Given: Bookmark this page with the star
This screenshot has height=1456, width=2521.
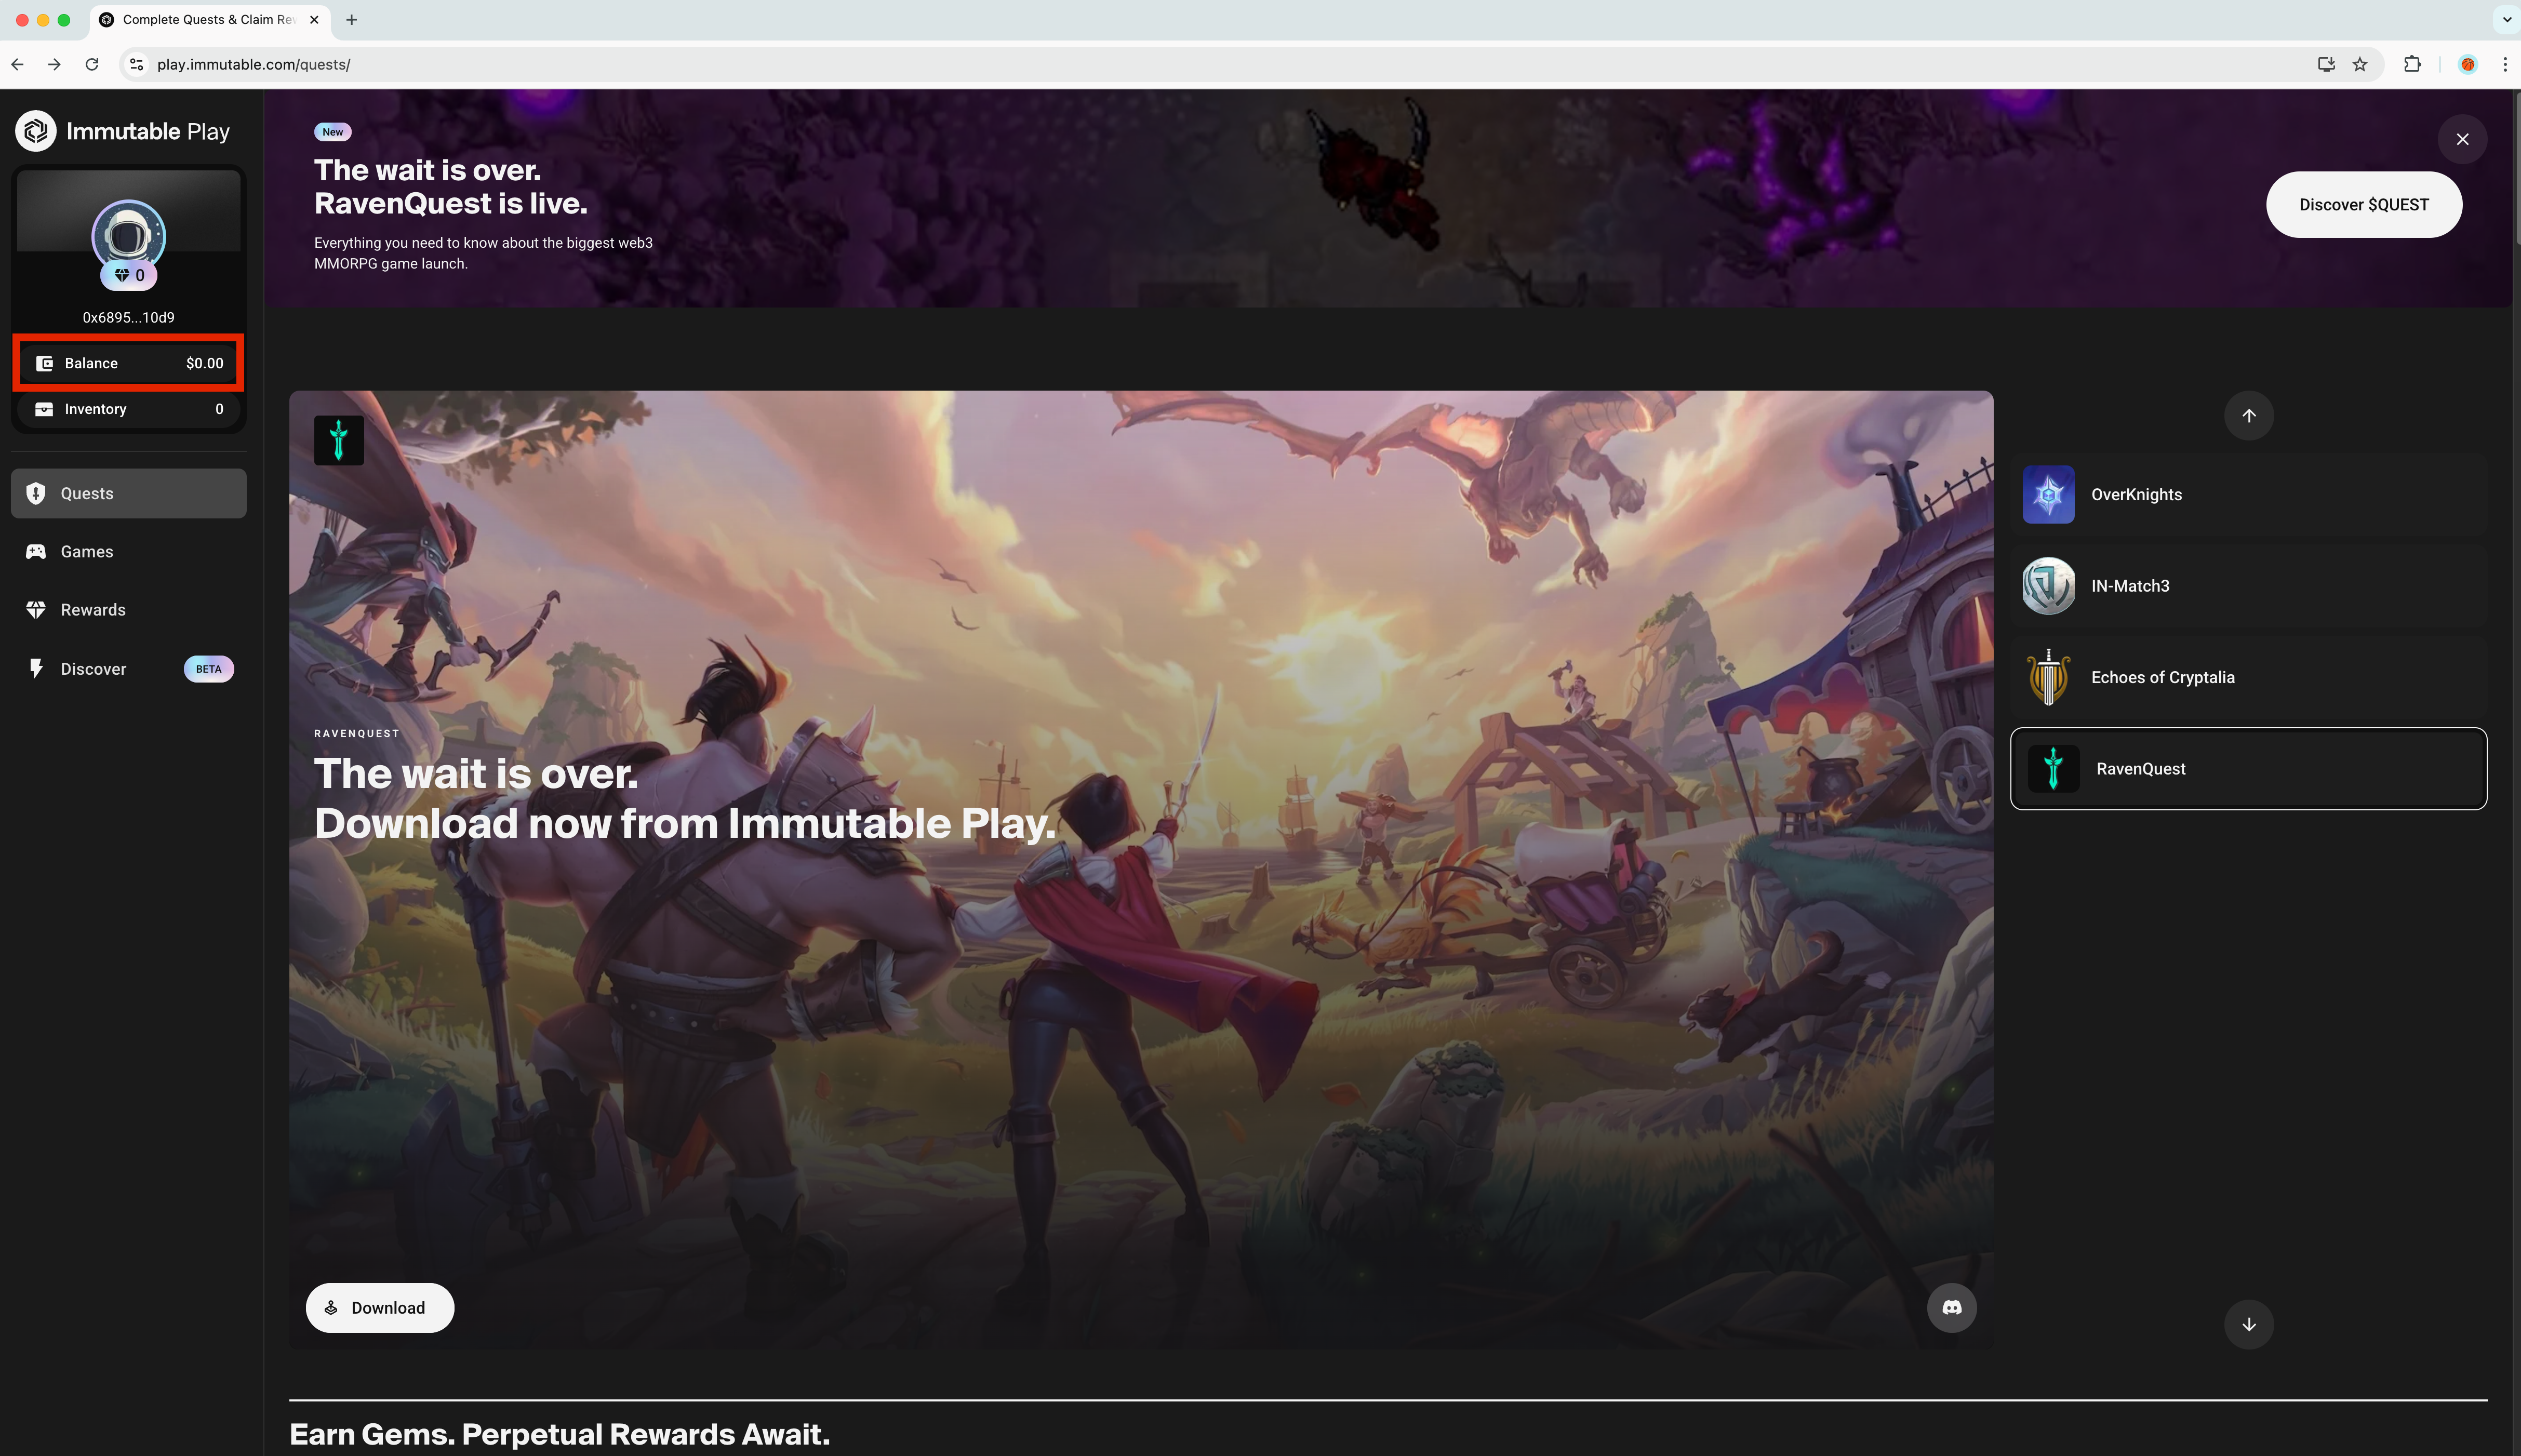Looking at the screenshot, I should tap(2360, 64).
